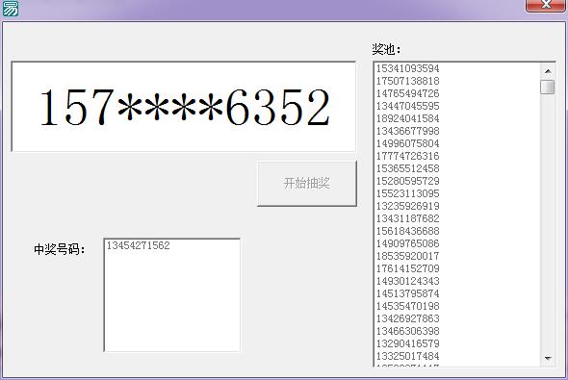Select 18924041584 in the pool list
The width and height of the screenshot is (568, 380).
[x=407, y=118]
